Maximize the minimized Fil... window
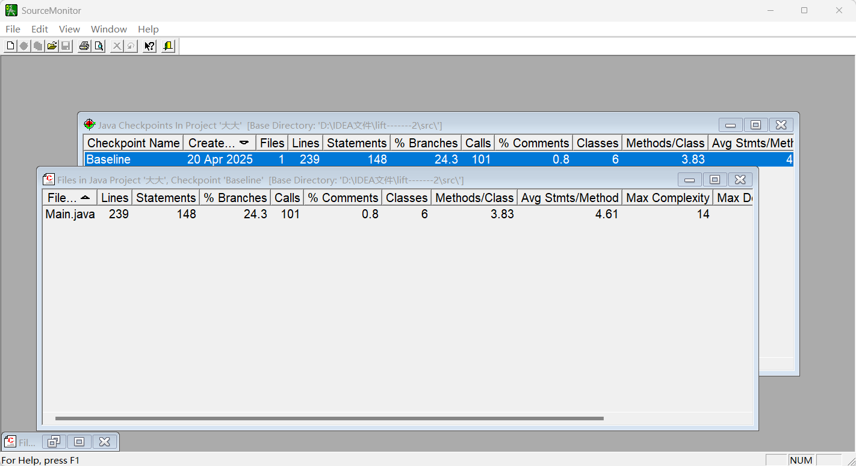 (79, 442)
